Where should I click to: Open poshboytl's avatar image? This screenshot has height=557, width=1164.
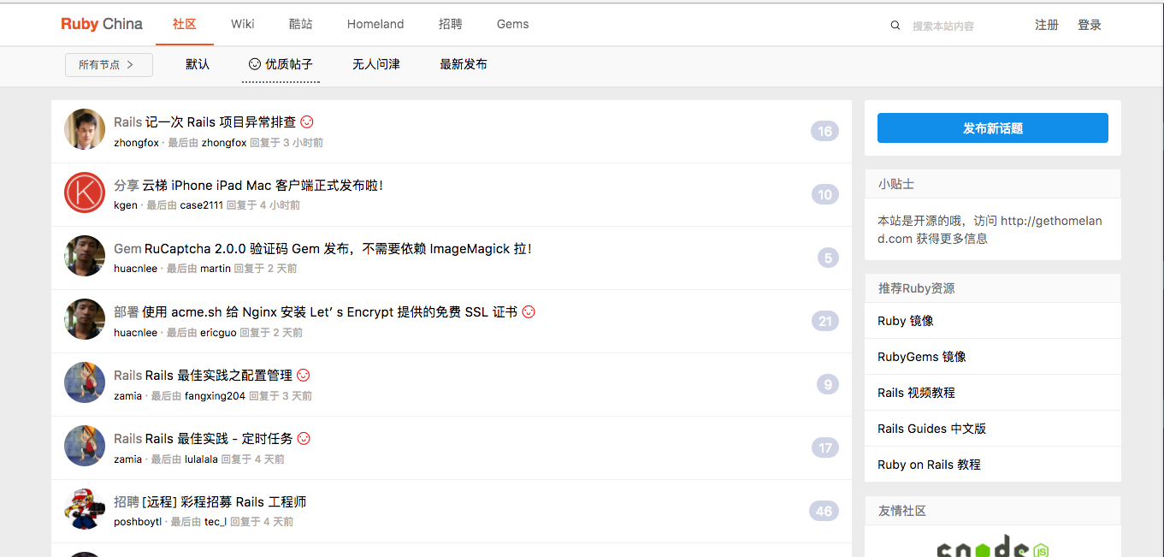(85, 509)
